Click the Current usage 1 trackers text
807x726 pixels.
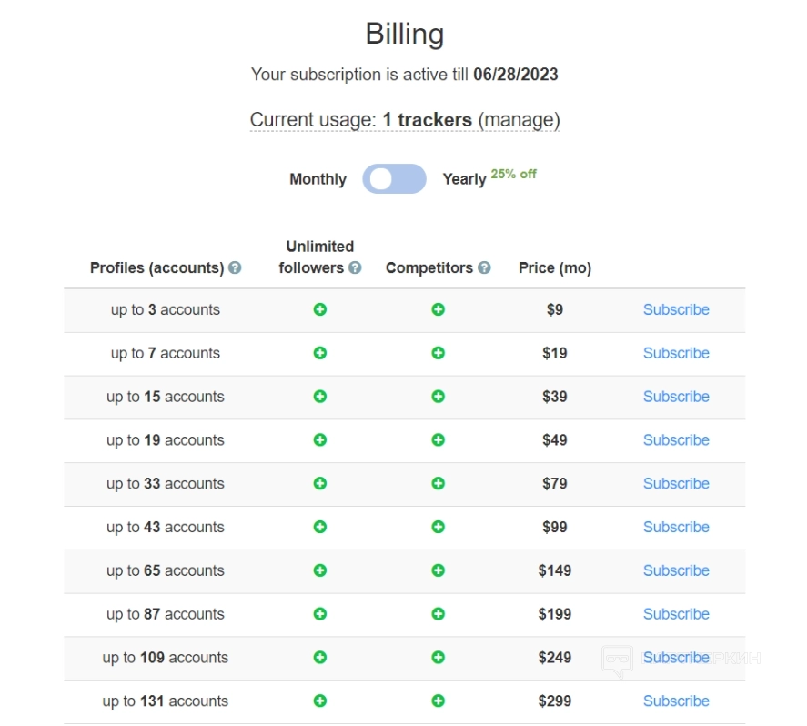[x=360, y=120]
